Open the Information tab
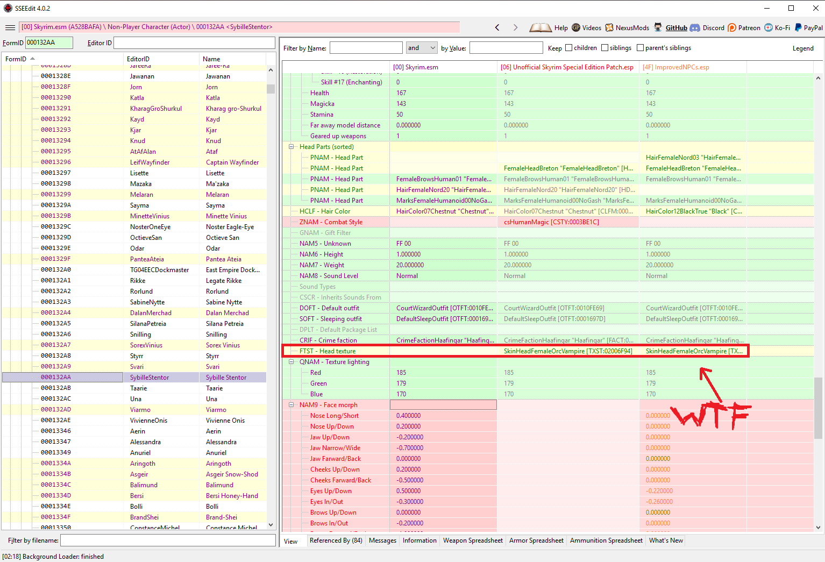Image resolution: width=825 pixels, height=562 pixels. coord(419,540)
